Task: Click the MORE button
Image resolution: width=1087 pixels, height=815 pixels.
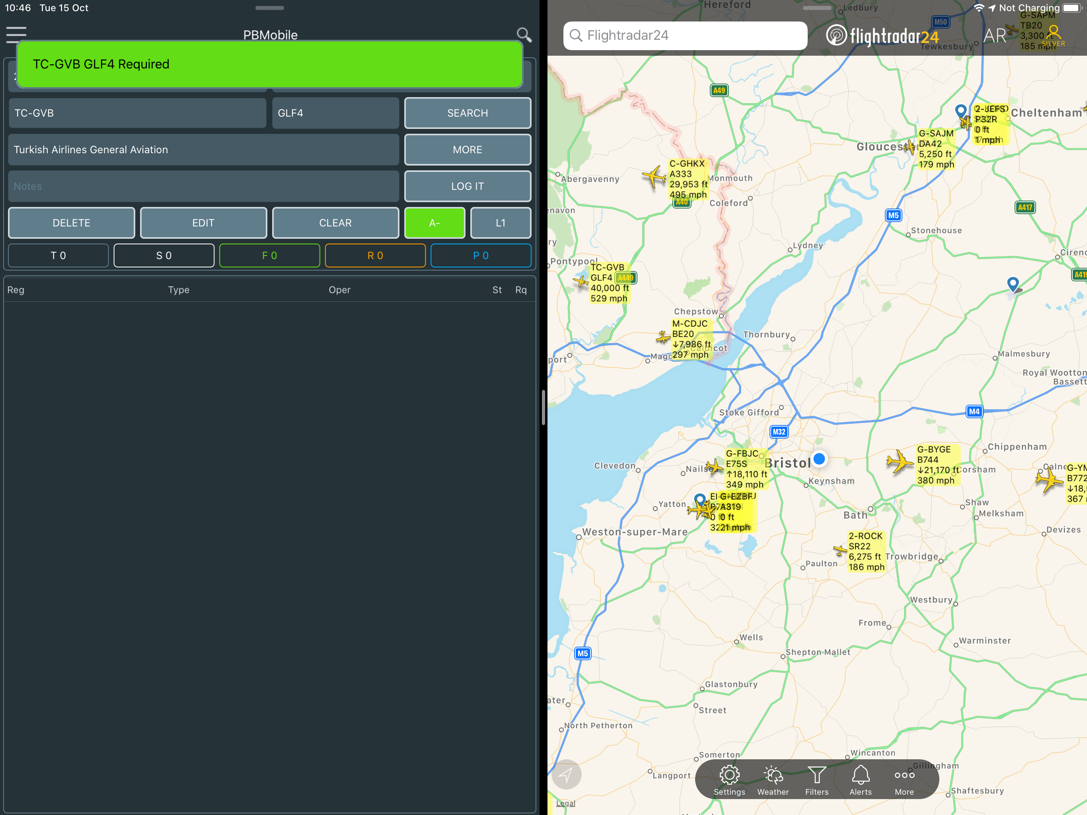Action: click(x=468, y=150)
